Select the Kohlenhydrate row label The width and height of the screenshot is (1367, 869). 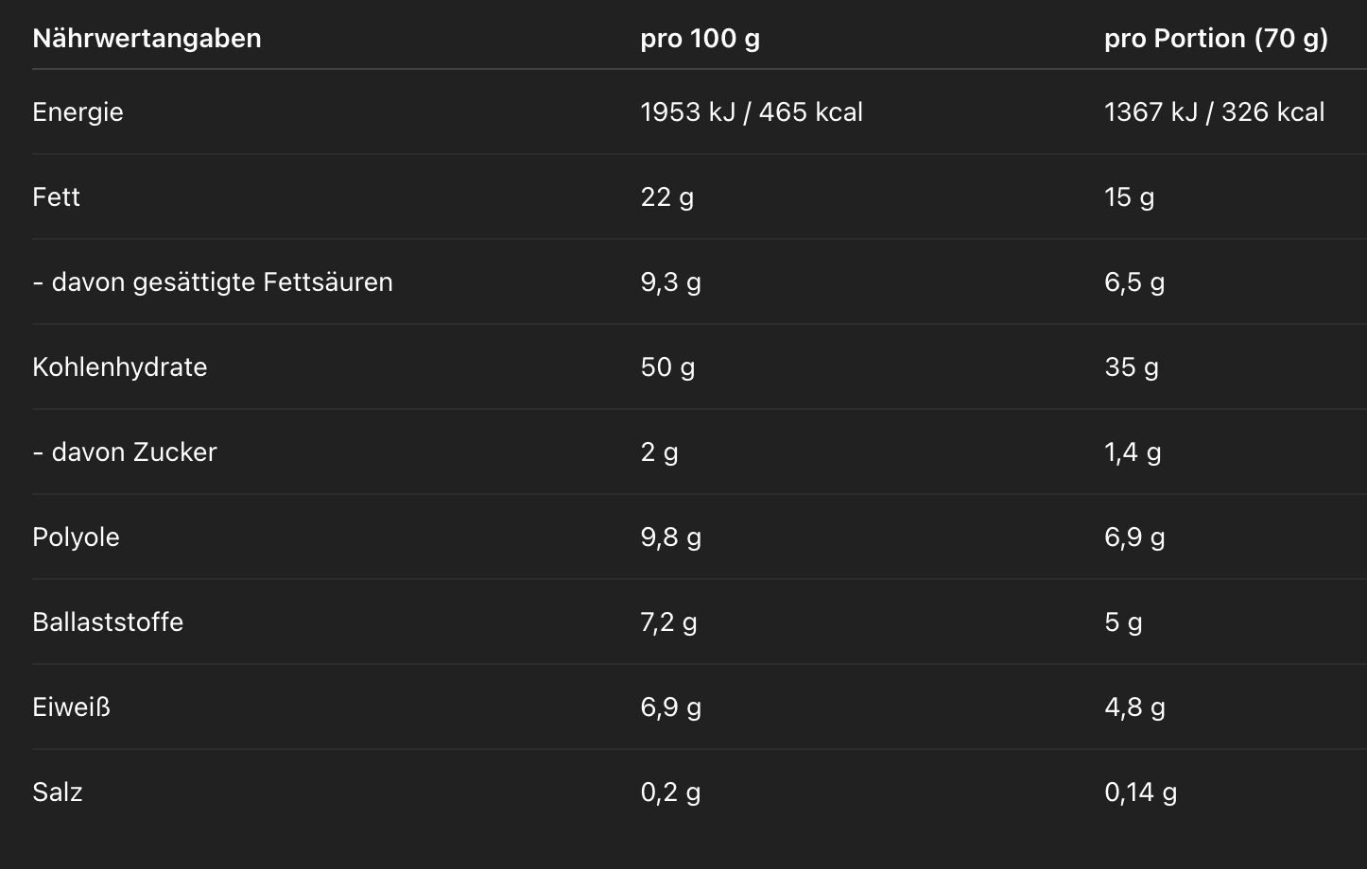tap(119, 367)
